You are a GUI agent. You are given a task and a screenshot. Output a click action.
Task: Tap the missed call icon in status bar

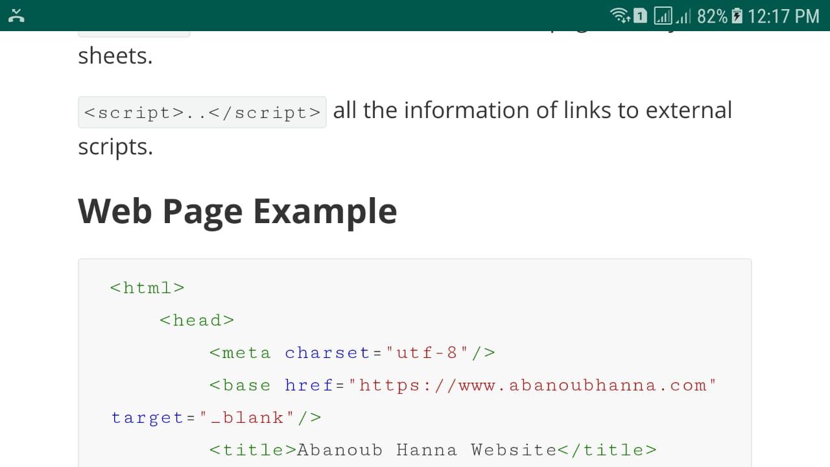tap(17, 16)
